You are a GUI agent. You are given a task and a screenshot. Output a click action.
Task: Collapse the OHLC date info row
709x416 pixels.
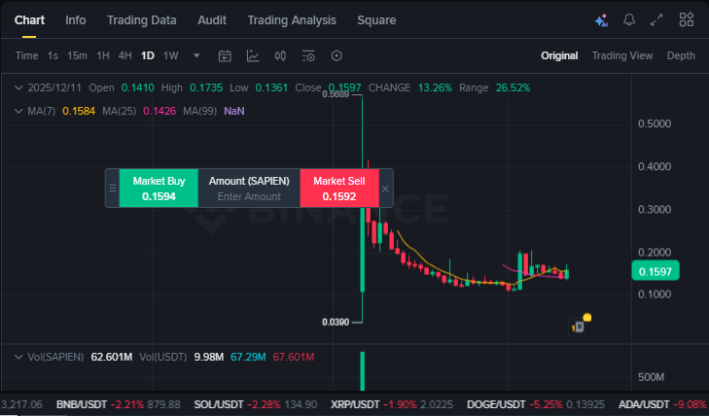coord(18,87)
